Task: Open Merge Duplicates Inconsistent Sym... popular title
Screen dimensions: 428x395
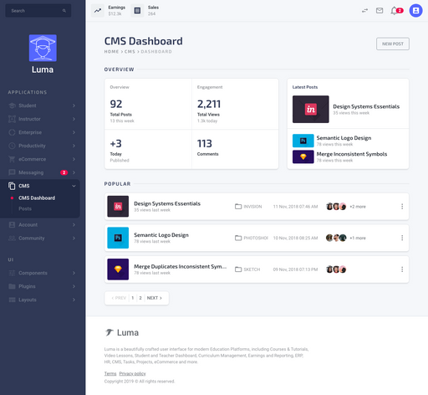Action: point(180,266)
